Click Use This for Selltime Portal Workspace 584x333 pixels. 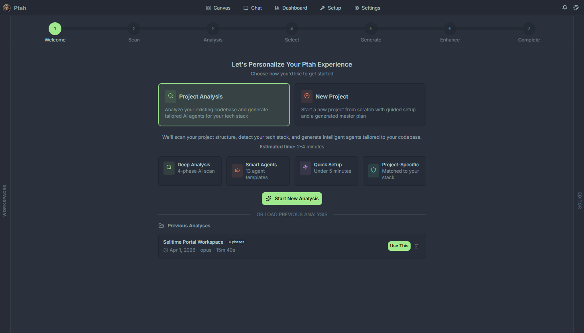(x=399, y=246)
